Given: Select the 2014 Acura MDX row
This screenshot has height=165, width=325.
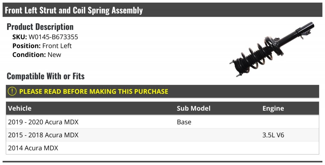Looking at the screenshot, I should click(x=33, y=148).
